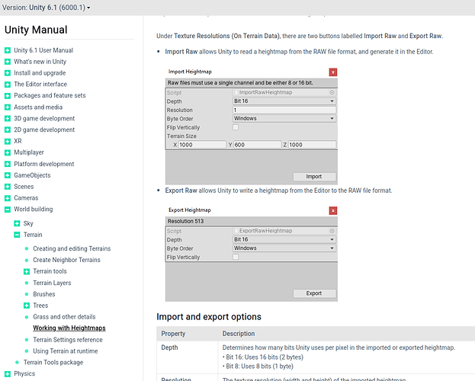Expand Install and upgrade section
Image resolution: width=475 pixels, height=381 pixels.
click(8, 73)
